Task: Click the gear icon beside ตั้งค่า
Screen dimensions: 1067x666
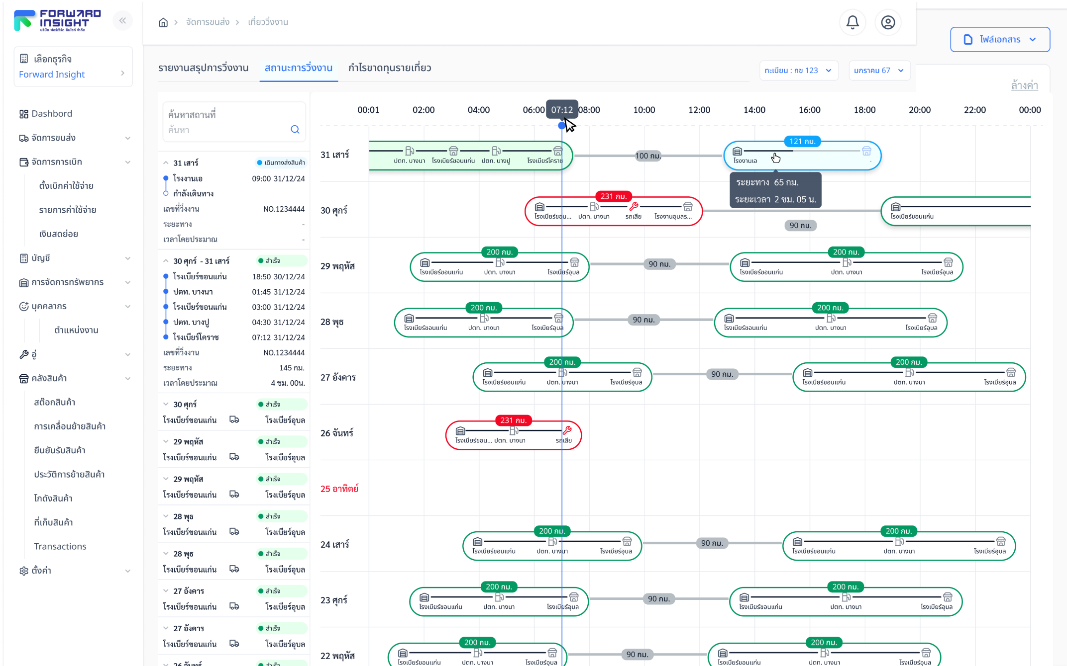Action: click(23, 571)
